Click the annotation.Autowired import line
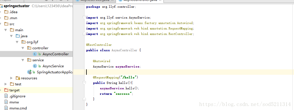 (x=140, y=23)
